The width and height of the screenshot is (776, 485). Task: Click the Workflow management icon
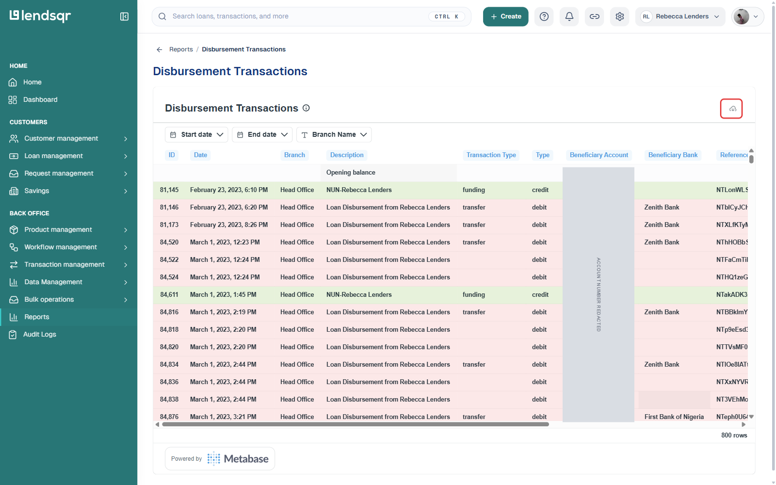14,247
